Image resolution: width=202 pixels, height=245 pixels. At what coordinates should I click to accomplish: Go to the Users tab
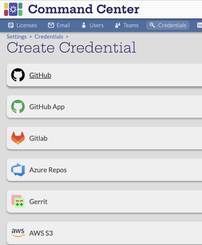pyautogui.click(x=93, y=25)
